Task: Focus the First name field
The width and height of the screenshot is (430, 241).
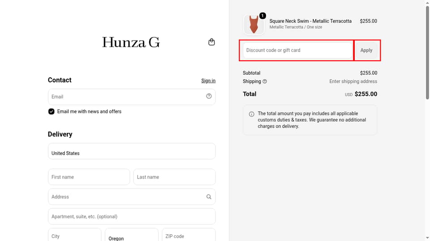Action: (89, 177)
